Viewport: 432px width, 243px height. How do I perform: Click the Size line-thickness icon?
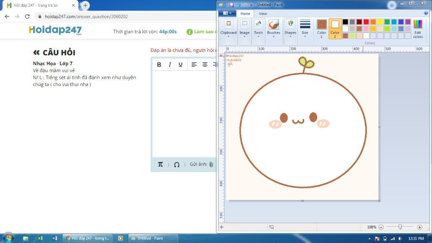(305, 24)
